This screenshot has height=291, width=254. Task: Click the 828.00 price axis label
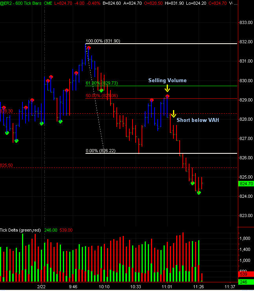[246, 119]
